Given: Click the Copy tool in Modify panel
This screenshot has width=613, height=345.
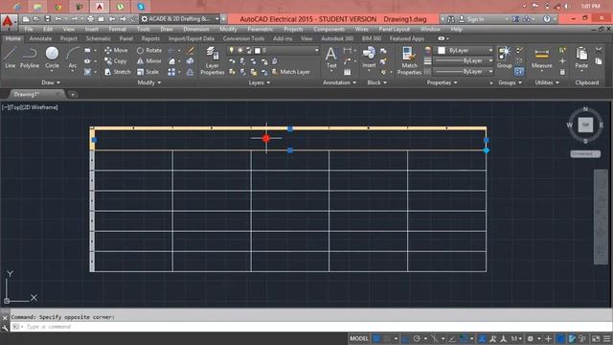Looking at the screenshot, I should pyautogui.click(x=116, y=61).
